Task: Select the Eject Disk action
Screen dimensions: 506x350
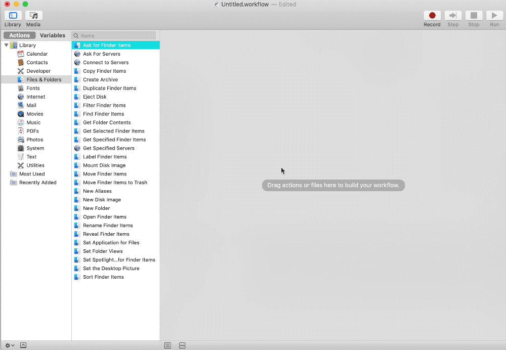Action: 116,97
